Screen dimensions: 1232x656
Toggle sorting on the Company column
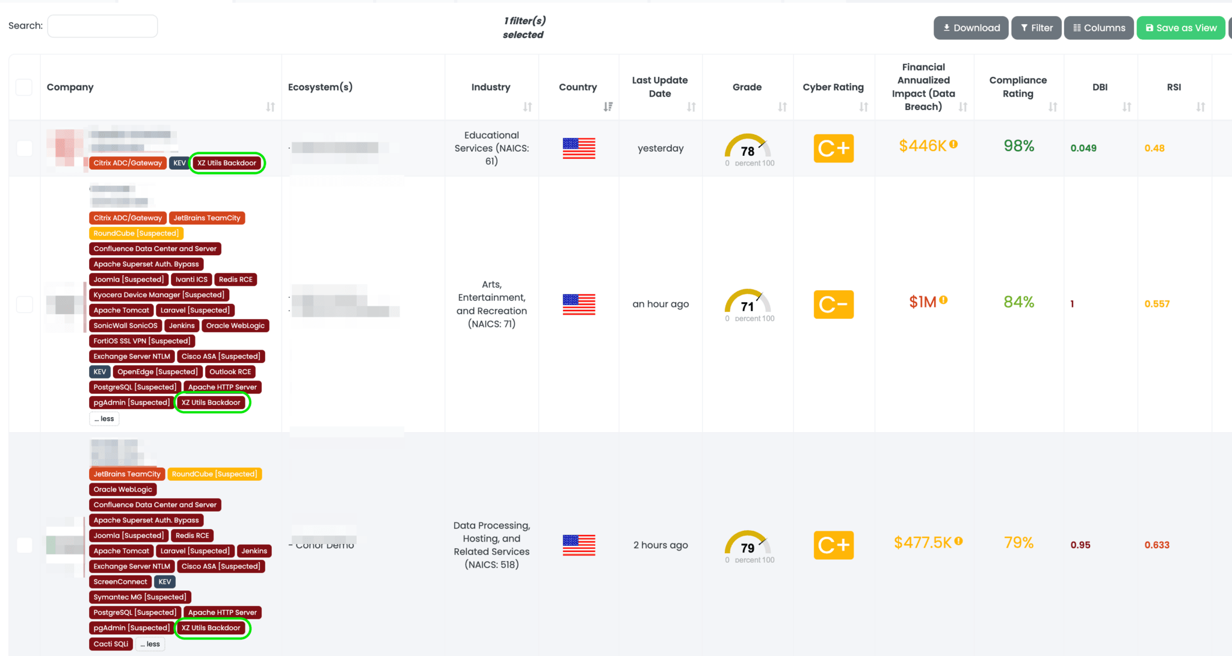click(x=270, y=107)
